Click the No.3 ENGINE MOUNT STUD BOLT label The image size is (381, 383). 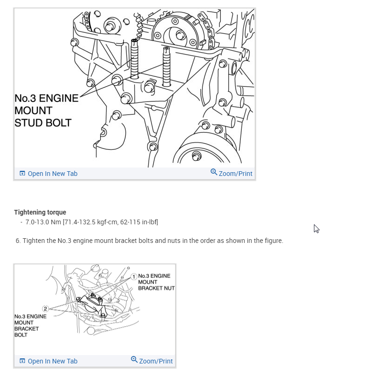coord(47,110)
